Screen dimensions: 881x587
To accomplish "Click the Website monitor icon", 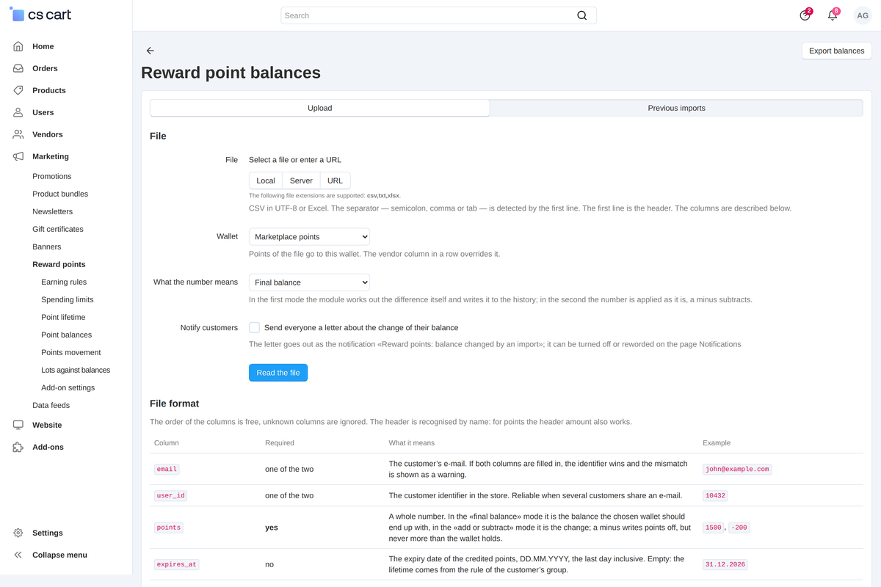I will pyautogui.click(x=18, y=425).
